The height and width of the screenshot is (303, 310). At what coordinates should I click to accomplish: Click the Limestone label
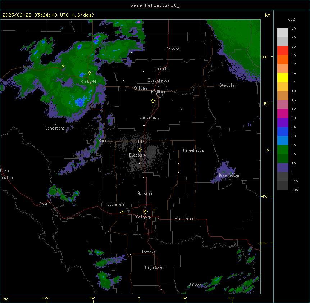(x=55, y=128)
